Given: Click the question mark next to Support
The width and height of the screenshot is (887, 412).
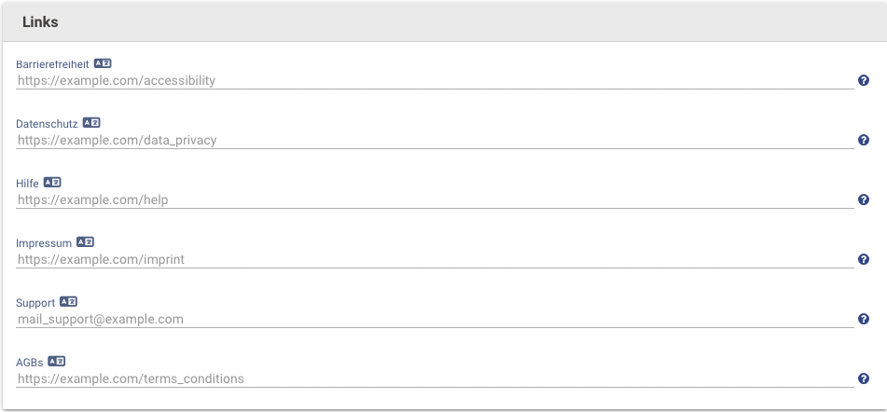Looking at the screenshot, I should tap(864, 319).
